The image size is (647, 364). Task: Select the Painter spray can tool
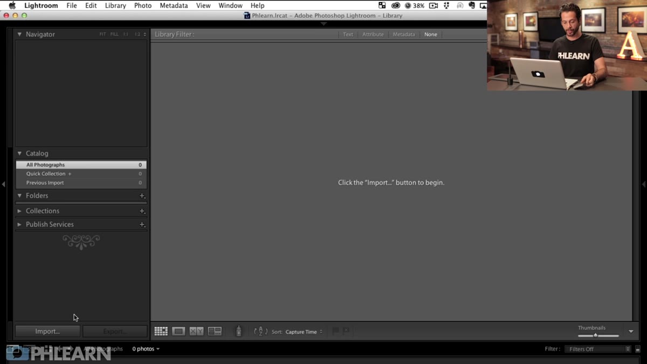coord(239,331)
